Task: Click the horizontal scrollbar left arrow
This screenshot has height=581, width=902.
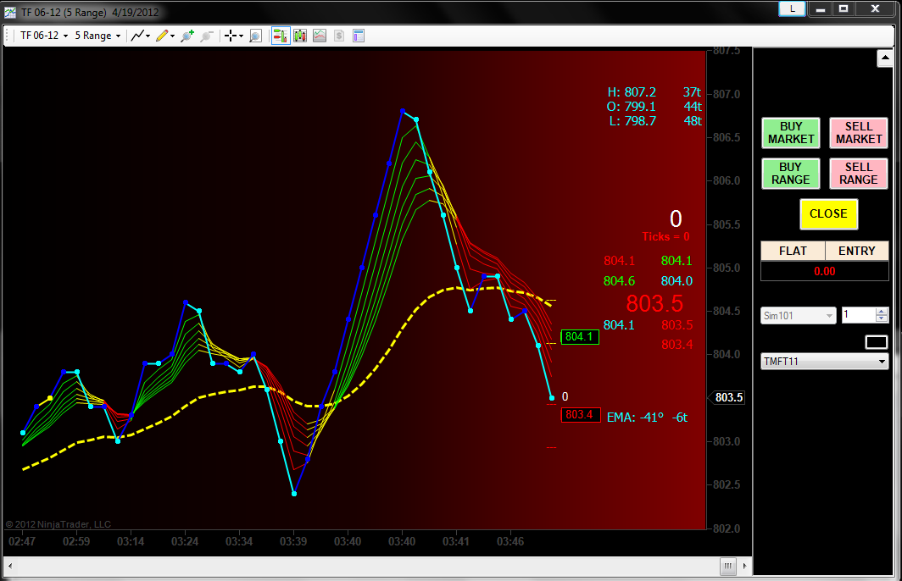Action: (10, 566)
